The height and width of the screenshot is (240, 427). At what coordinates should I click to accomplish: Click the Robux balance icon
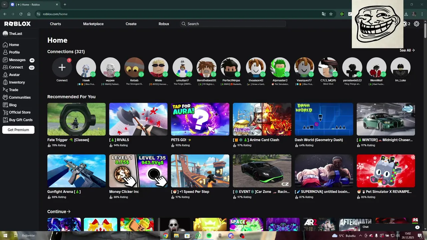[405, 24]
